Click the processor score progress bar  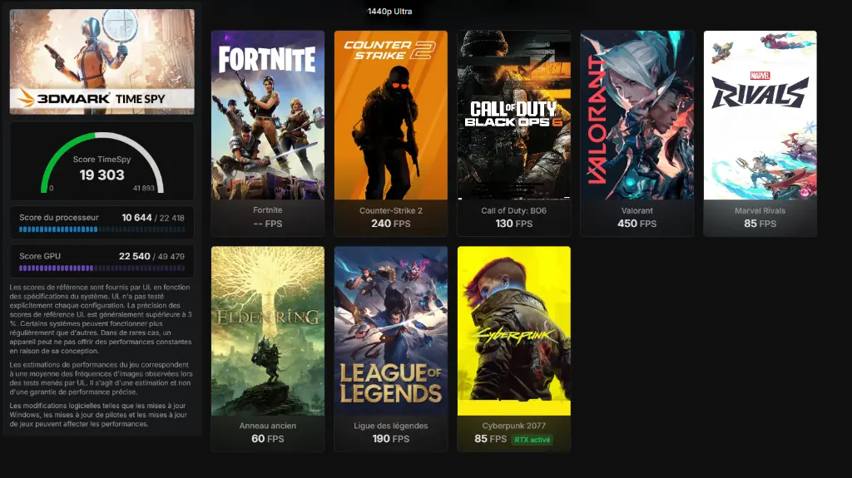click(x=102, y=229)
